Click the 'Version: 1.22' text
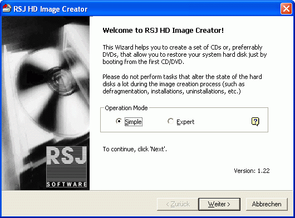 252,171
